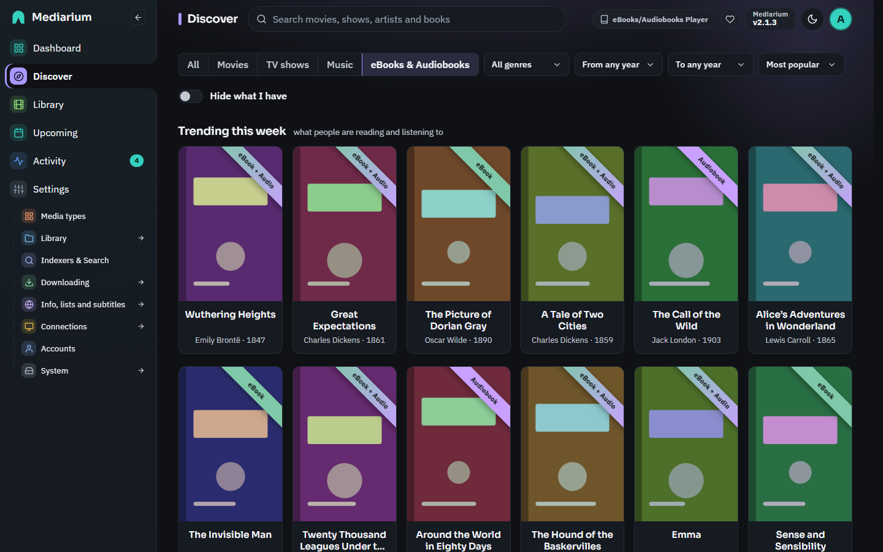This screenshot has height=552, width=883.
Task: Expand System settings submenu
Action: point(141,370)
